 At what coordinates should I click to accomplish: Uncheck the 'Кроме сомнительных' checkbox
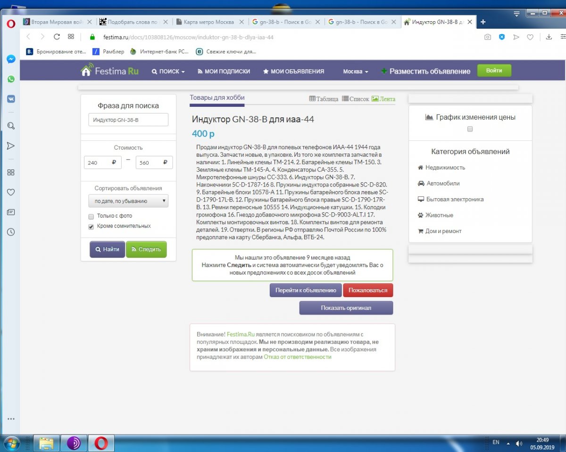pos(91,226)
